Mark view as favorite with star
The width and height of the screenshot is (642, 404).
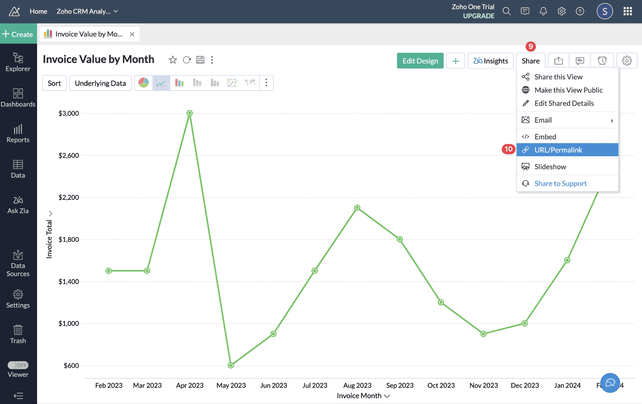click(173, 60)
